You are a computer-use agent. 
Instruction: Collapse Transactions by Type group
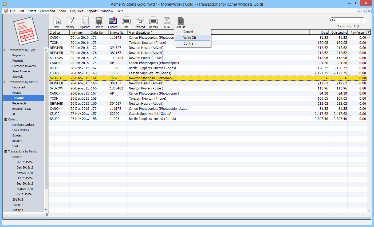pos(6,50)
